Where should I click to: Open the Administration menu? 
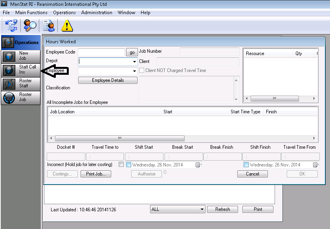(97, 13)
